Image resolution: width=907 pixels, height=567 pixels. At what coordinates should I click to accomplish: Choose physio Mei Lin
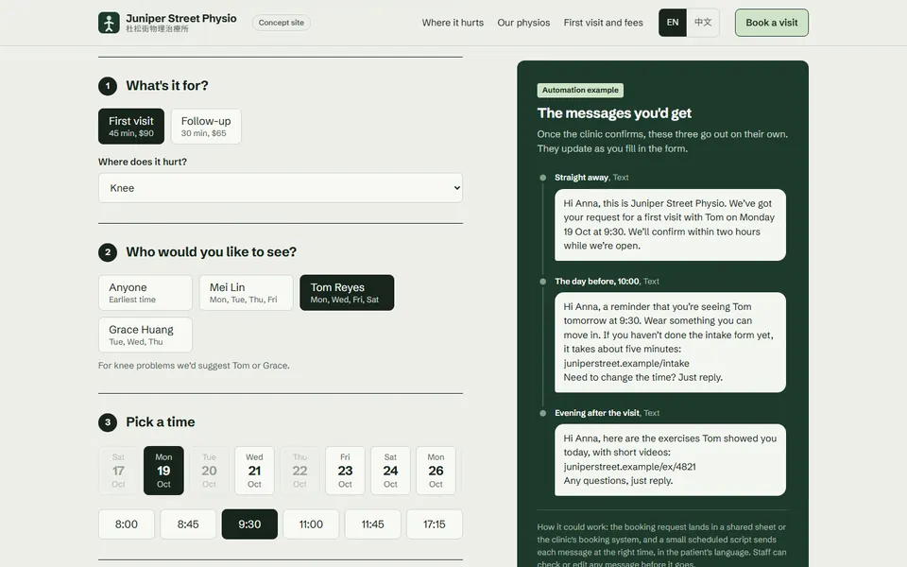246,293
